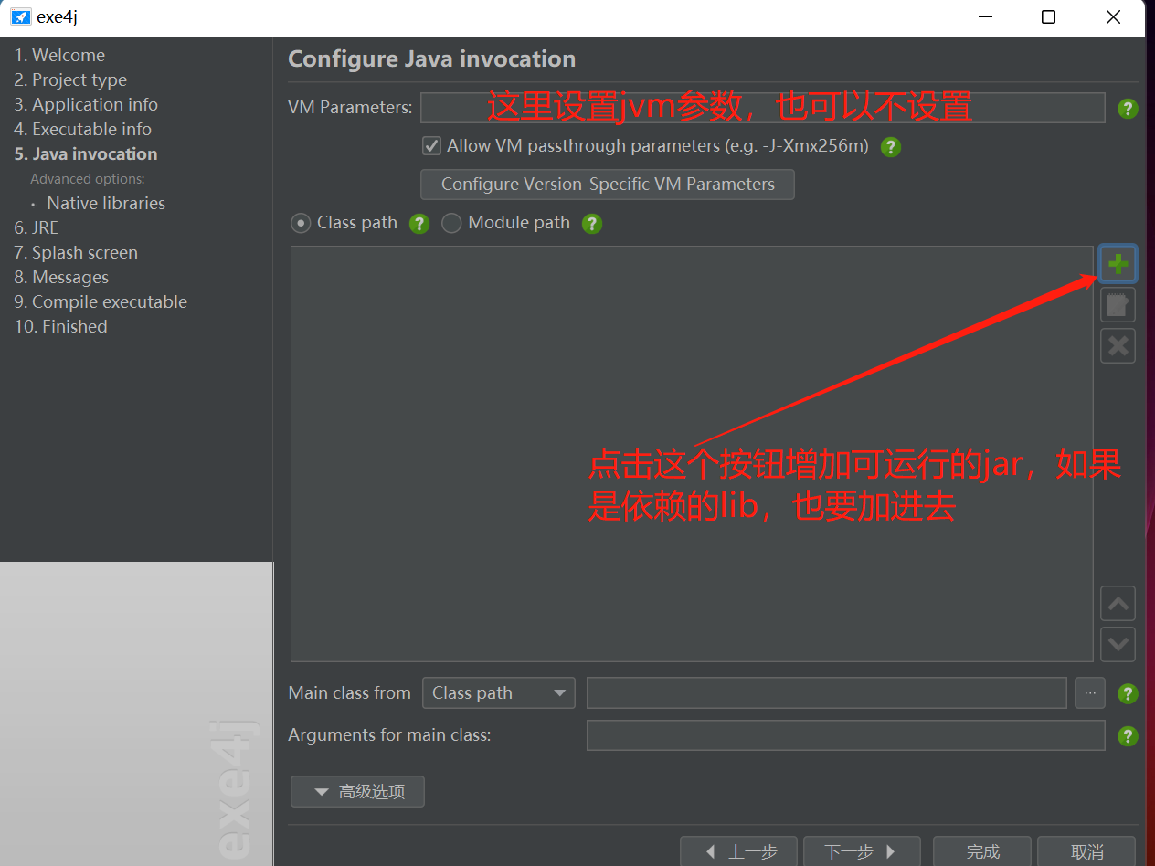Go to step 2. Project type

click(70, 79)
